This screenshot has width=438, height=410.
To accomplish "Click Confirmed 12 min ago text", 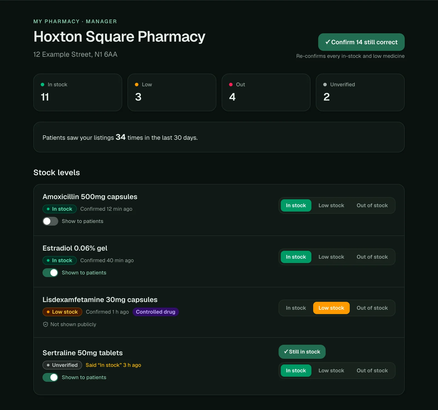I will pyautogui.click(x=106, y=209).
